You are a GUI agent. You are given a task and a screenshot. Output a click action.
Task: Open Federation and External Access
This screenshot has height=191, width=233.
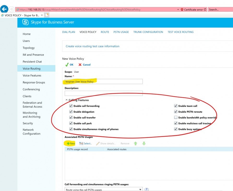tap(32, 105)
